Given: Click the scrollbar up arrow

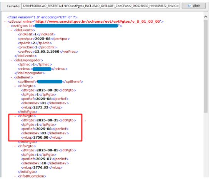Looking at the screenshot, I should click(206, 17).
